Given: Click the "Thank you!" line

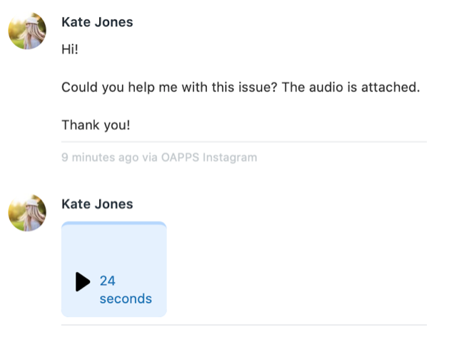Looking at the screenshot, I should 96,125.
